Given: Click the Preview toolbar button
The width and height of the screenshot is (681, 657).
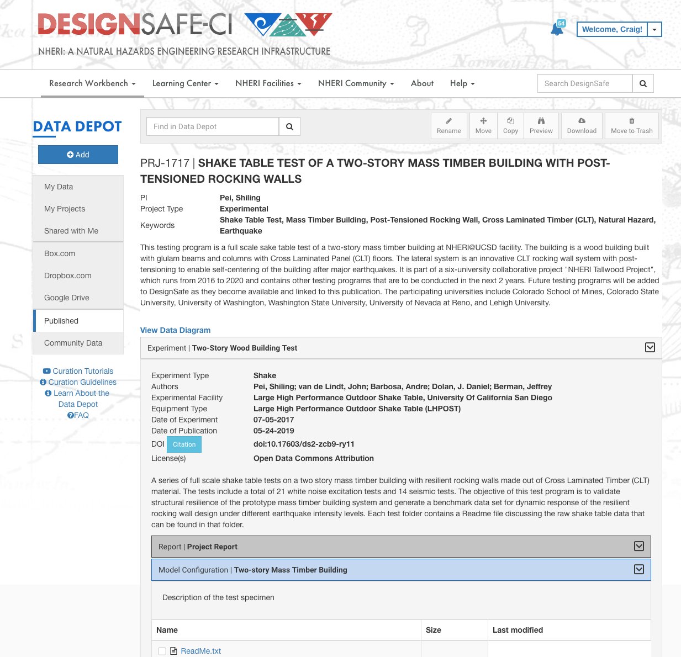Looking at the screenshot, I should (541, 126).
